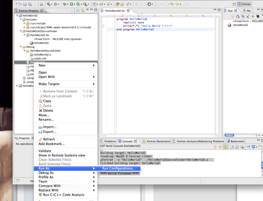263x201 pixels.
Task: Select Refresh in the context menu
Action: pyautogui.click(x=49, y=139)
